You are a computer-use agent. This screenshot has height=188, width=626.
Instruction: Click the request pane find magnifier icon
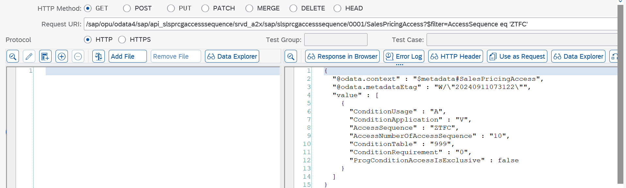13,56
